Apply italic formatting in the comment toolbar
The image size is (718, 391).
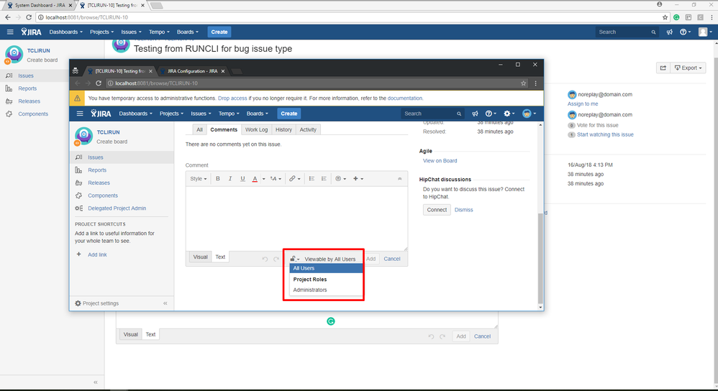[x=230, y=179]
